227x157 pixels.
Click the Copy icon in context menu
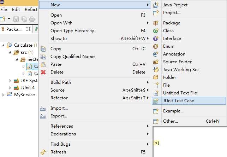[43, 49]
